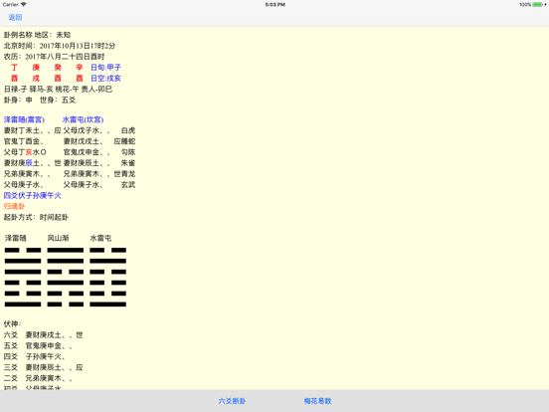Tap the hexagram diagram under 泽雷随
The image size is (549, 412).
pos(23,277)
